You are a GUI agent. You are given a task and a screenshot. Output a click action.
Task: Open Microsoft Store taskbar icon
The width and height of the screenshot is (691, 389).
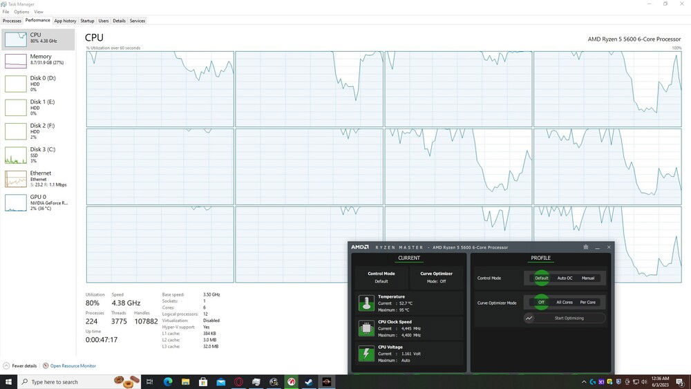[x=203, y=381]
